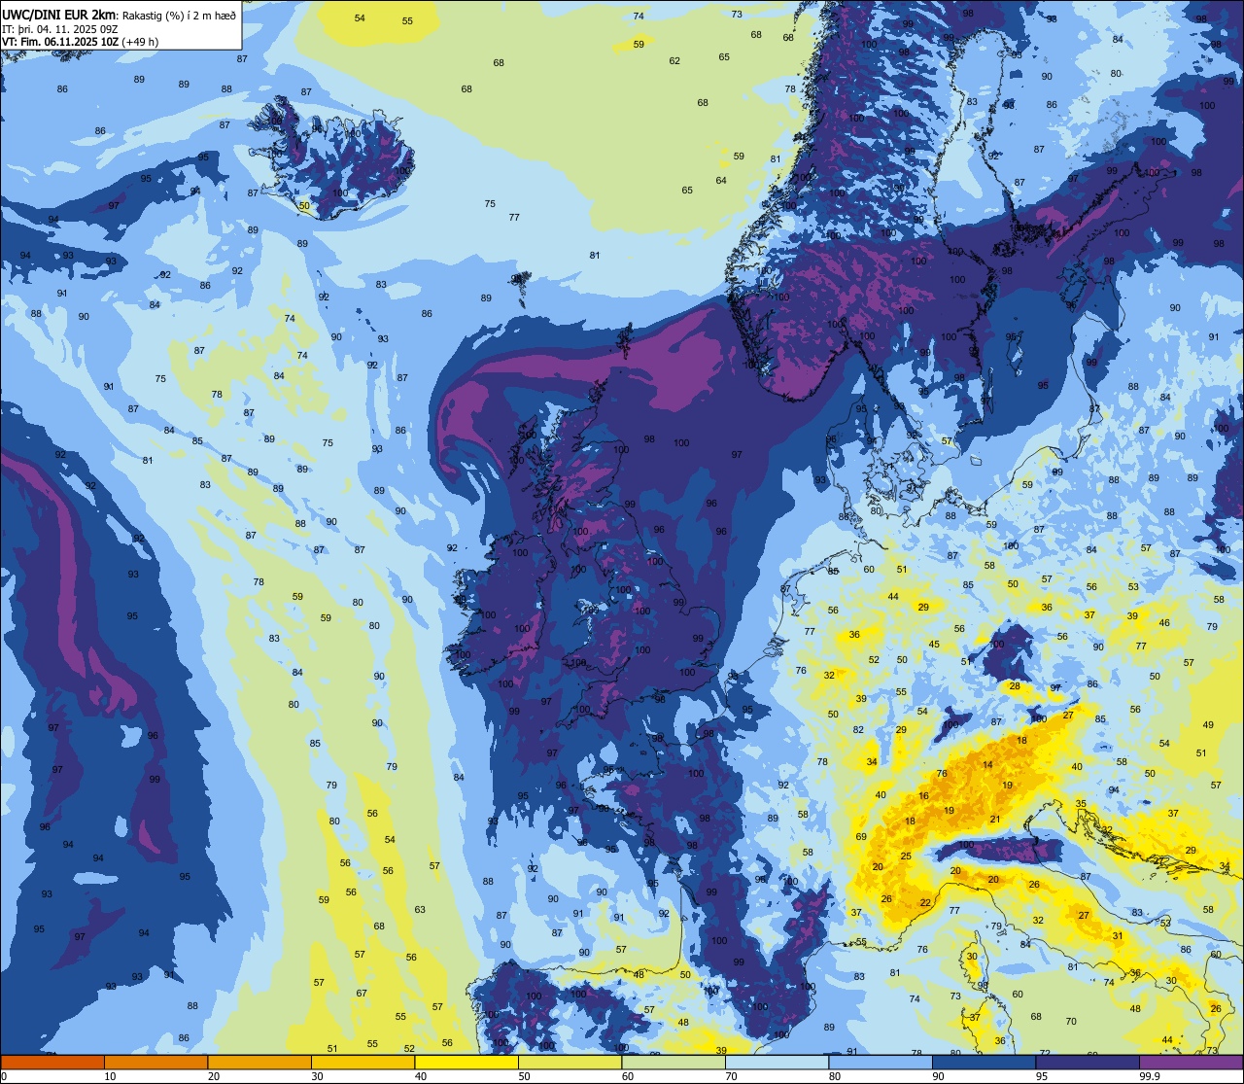Click the 0–10 dark orange legend color
The image size is (1244, 1084).
[52, 1062]
